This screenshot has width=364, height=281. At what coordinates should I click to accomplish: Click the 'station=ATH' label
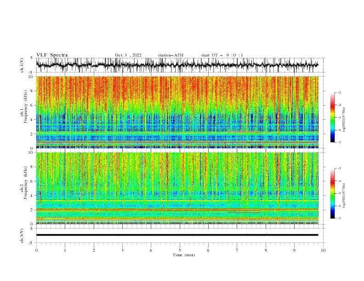(x=171, y=55)
